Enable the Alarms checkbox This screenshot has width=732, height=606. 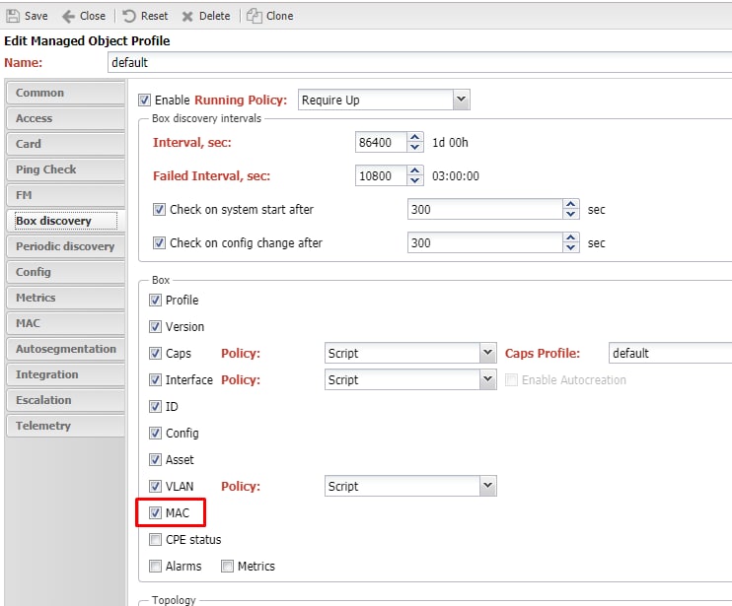[x=155, y=566]
